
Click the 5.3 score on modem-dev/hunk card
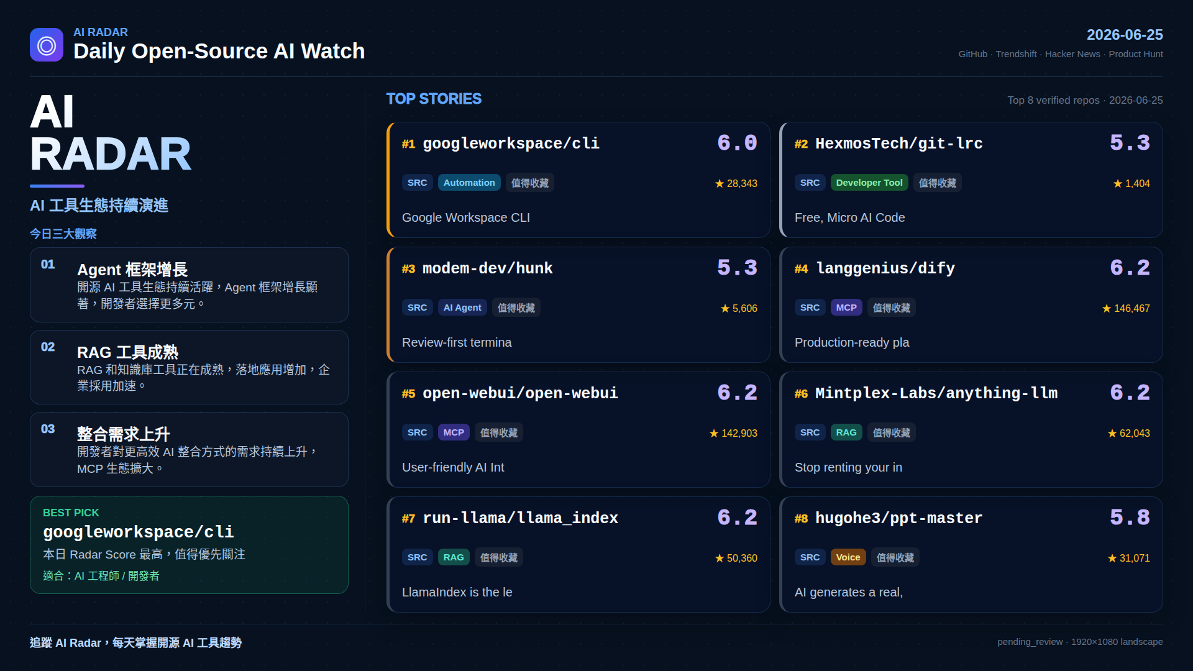[x=737, y=268]
